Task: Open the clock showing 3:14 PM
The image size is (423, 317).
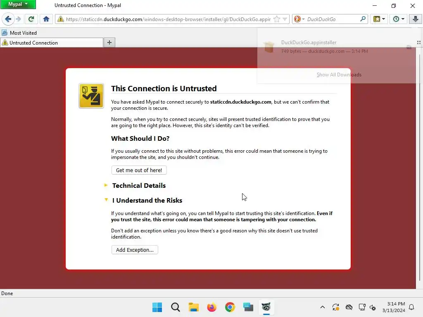Action: coord(394,307)
